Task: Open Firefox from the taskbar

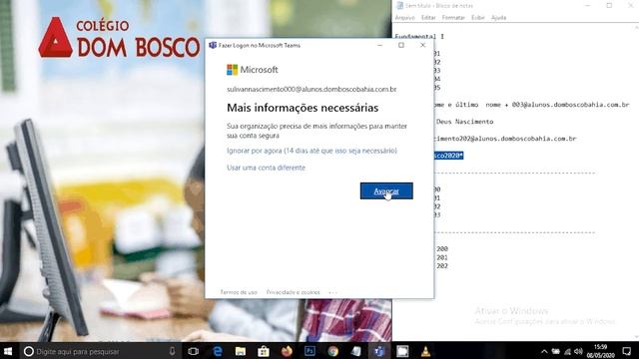Action: point(287,351)
